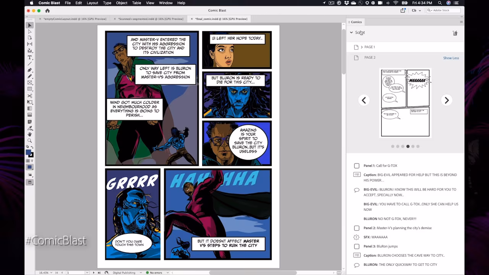The width and height of the screenshot is (489, 275).
Task: Go to next layout with right arrow
Action: coord(447,100)
